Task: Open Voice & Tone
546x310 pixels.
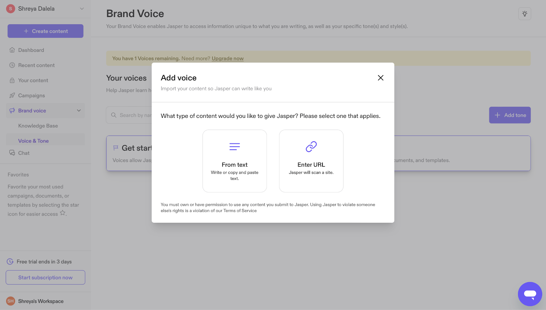Action: pos(45,141)
